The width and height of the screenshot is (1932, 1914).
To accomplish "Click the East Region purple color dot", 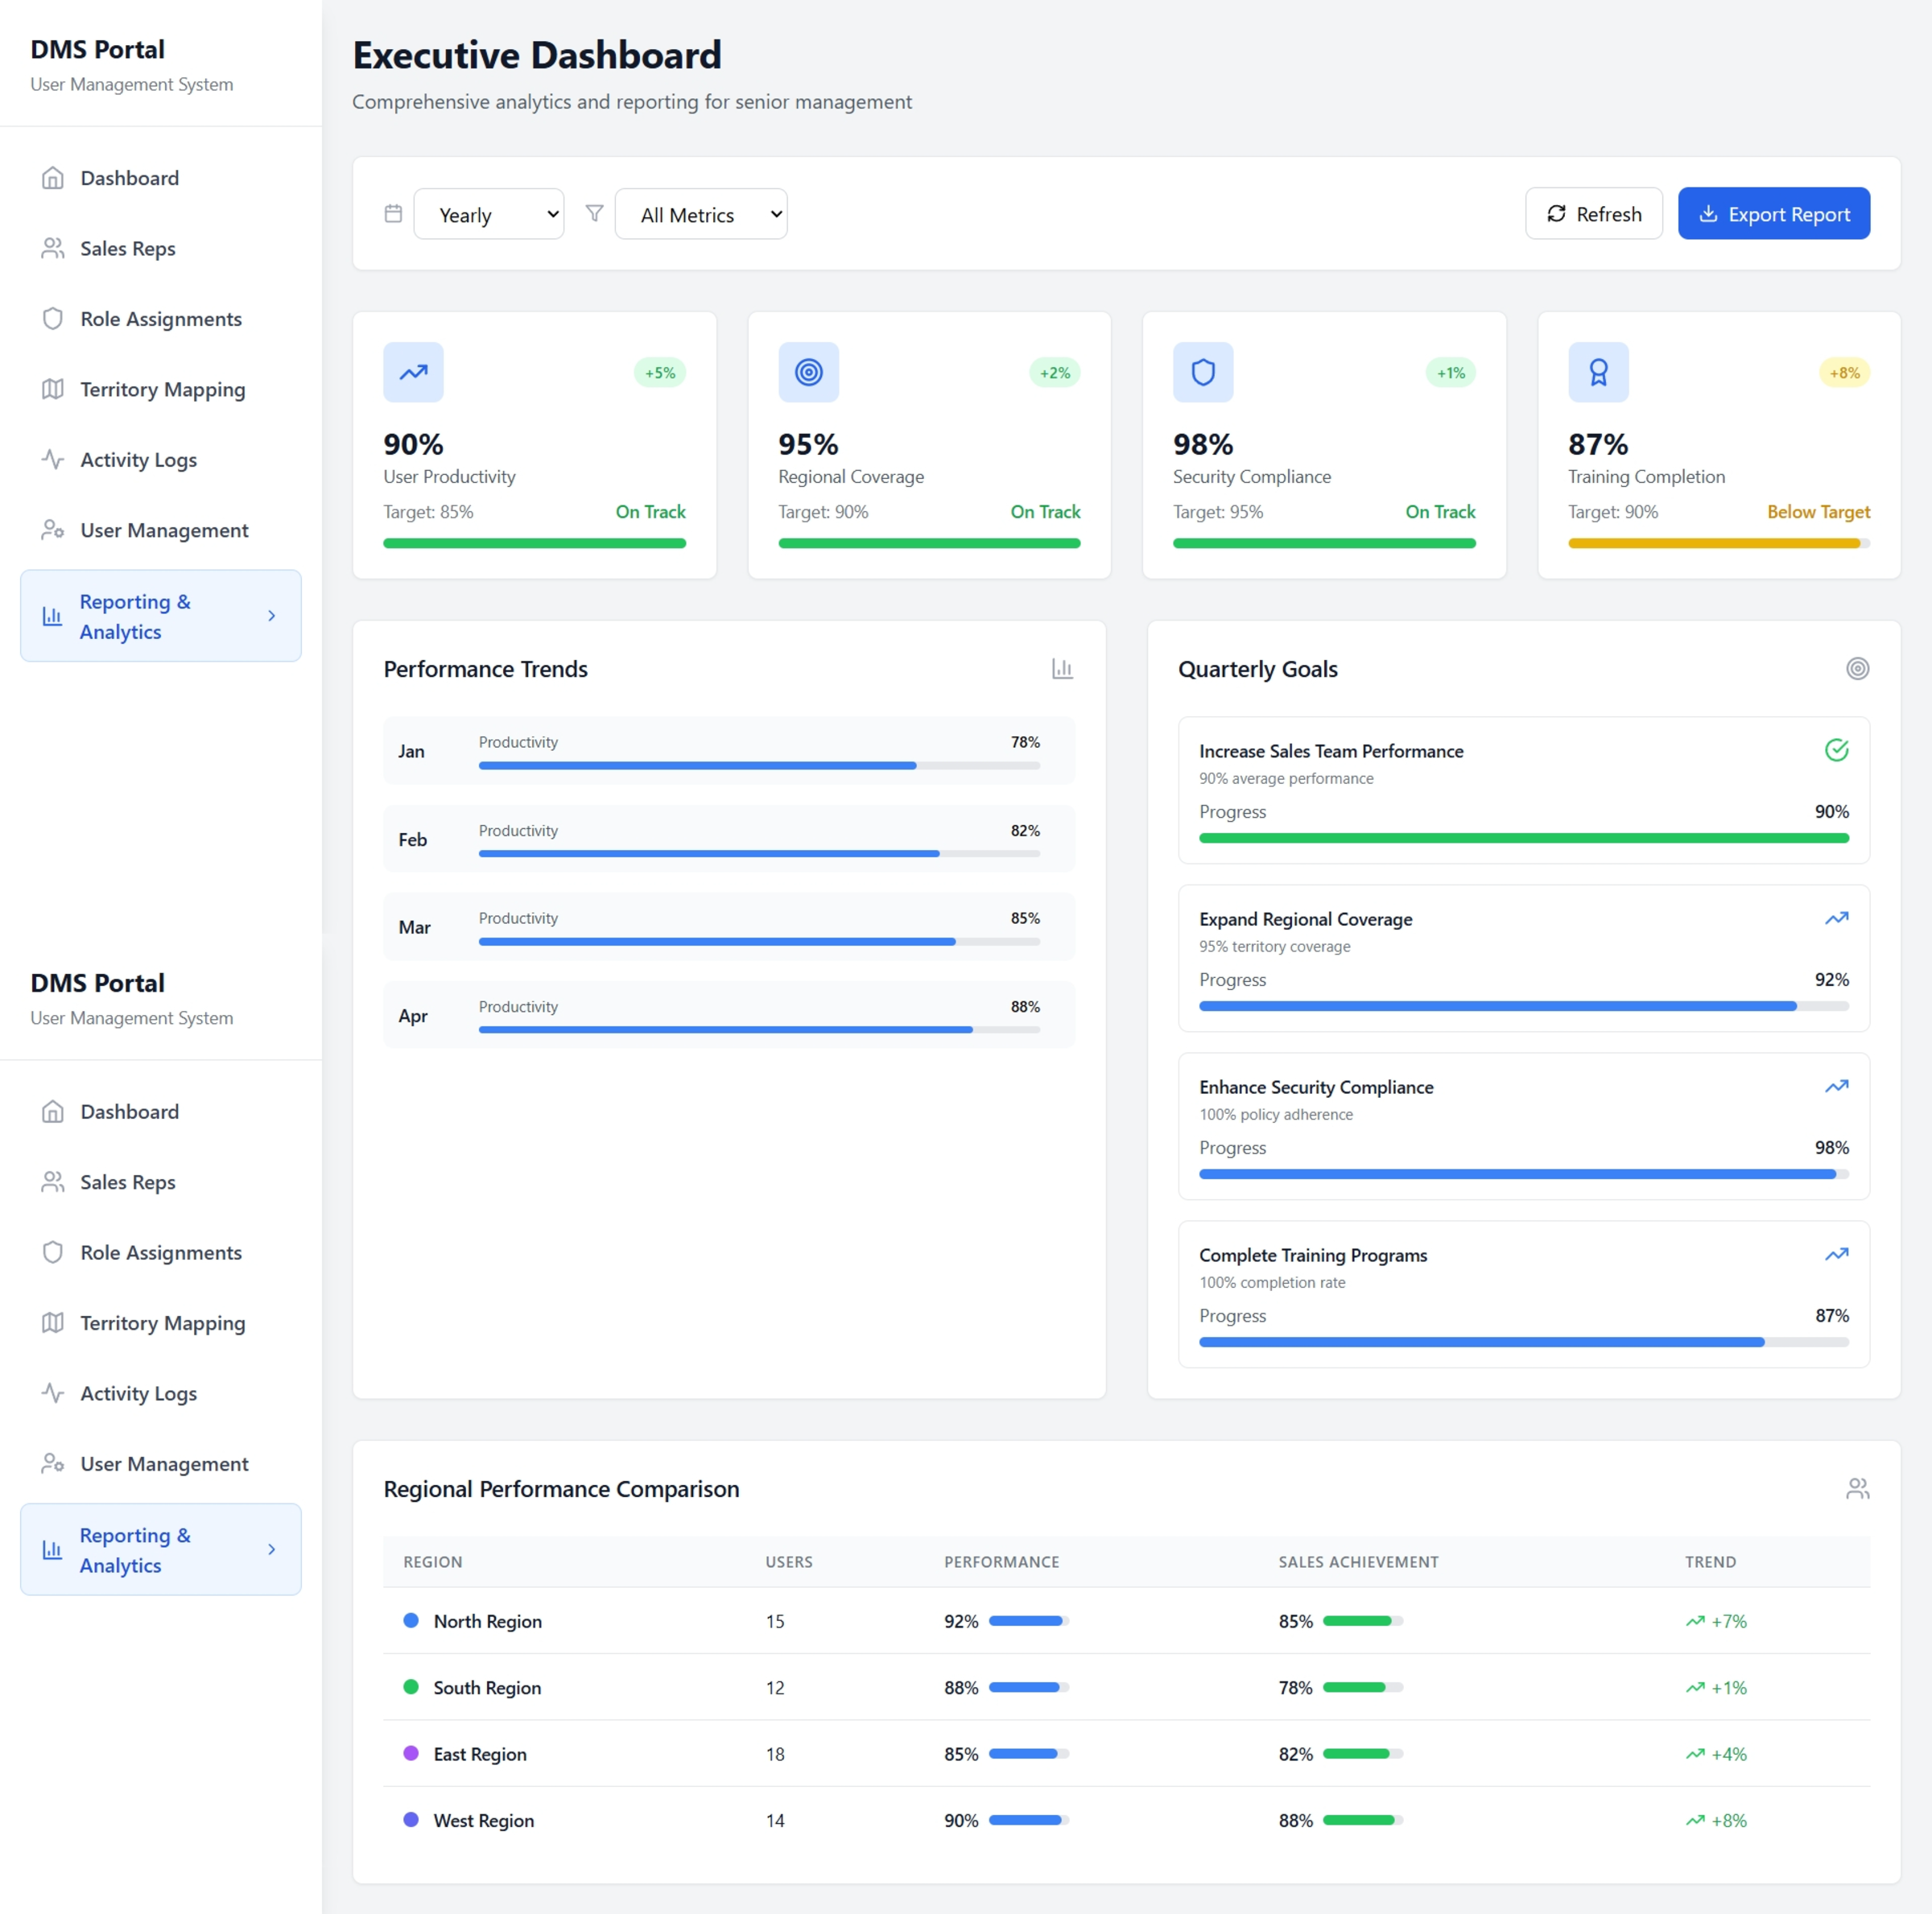I will coord(411,1753).
